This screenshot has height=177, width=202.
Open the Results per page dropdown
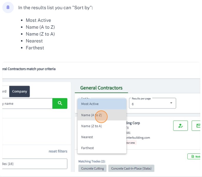click(x=152, y=103)
